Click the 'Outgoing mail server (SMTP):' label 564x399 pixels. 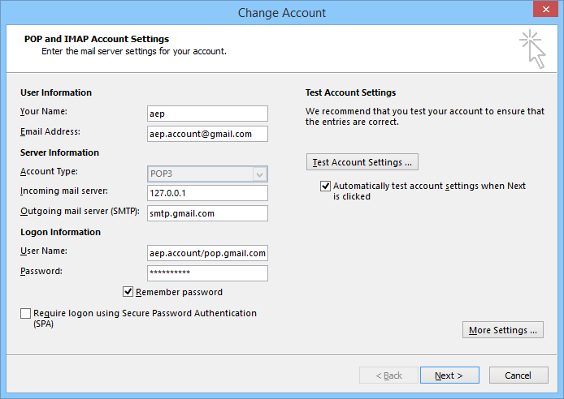pos(80,212)
